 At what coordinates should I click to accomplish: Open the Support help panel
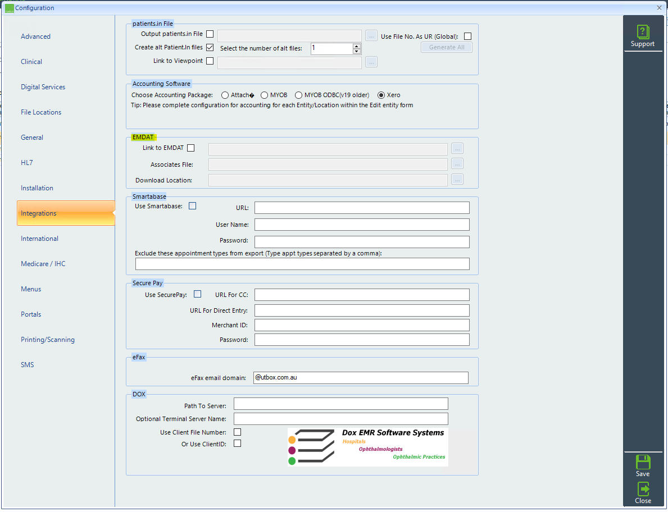click(643, 35)
